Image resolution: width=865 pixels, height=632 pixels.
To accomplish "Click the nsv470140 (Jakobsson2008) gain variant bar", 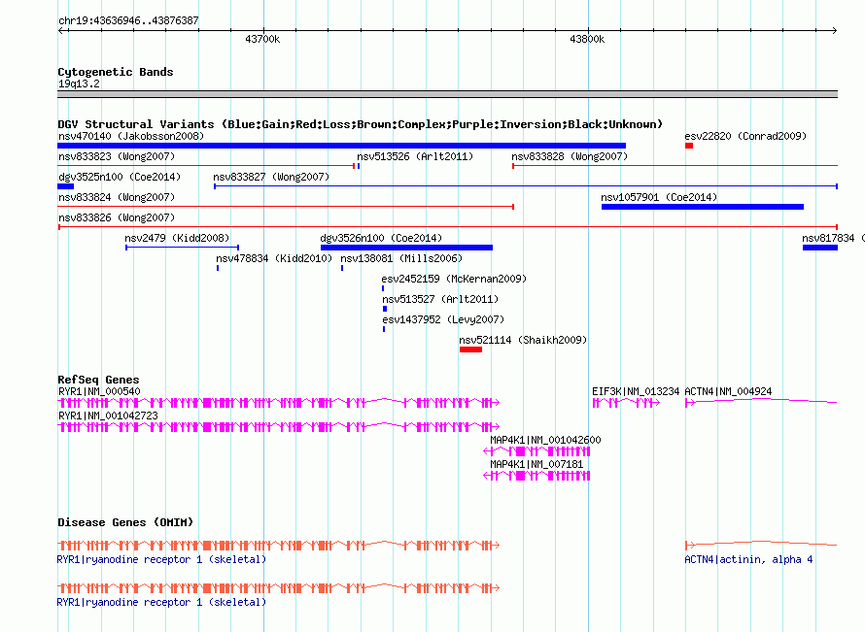I will [x=341, y=146].
